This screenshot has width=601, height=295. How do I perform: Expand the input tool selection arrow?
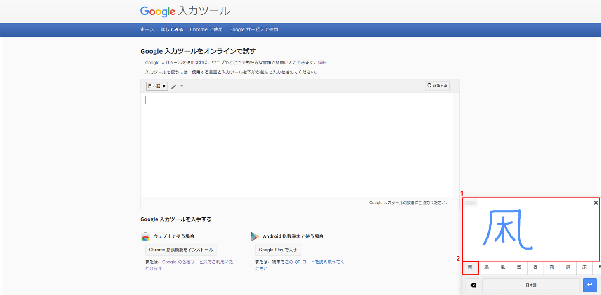[x=182, y=86]
